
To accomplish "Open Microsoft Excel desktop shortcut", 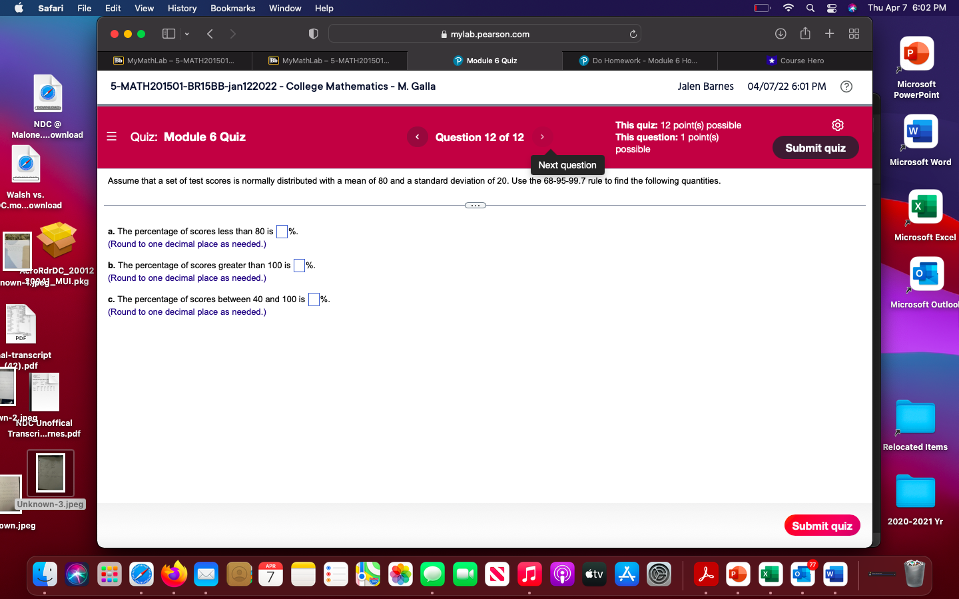I will point(925,207).
